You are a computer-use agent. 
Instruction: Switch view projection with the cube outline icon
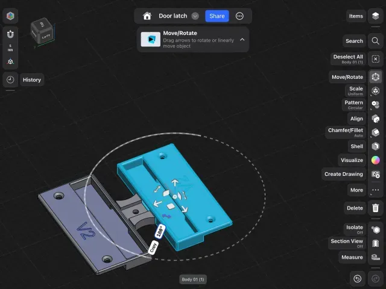pyautogui.click(x=10, y=61)
